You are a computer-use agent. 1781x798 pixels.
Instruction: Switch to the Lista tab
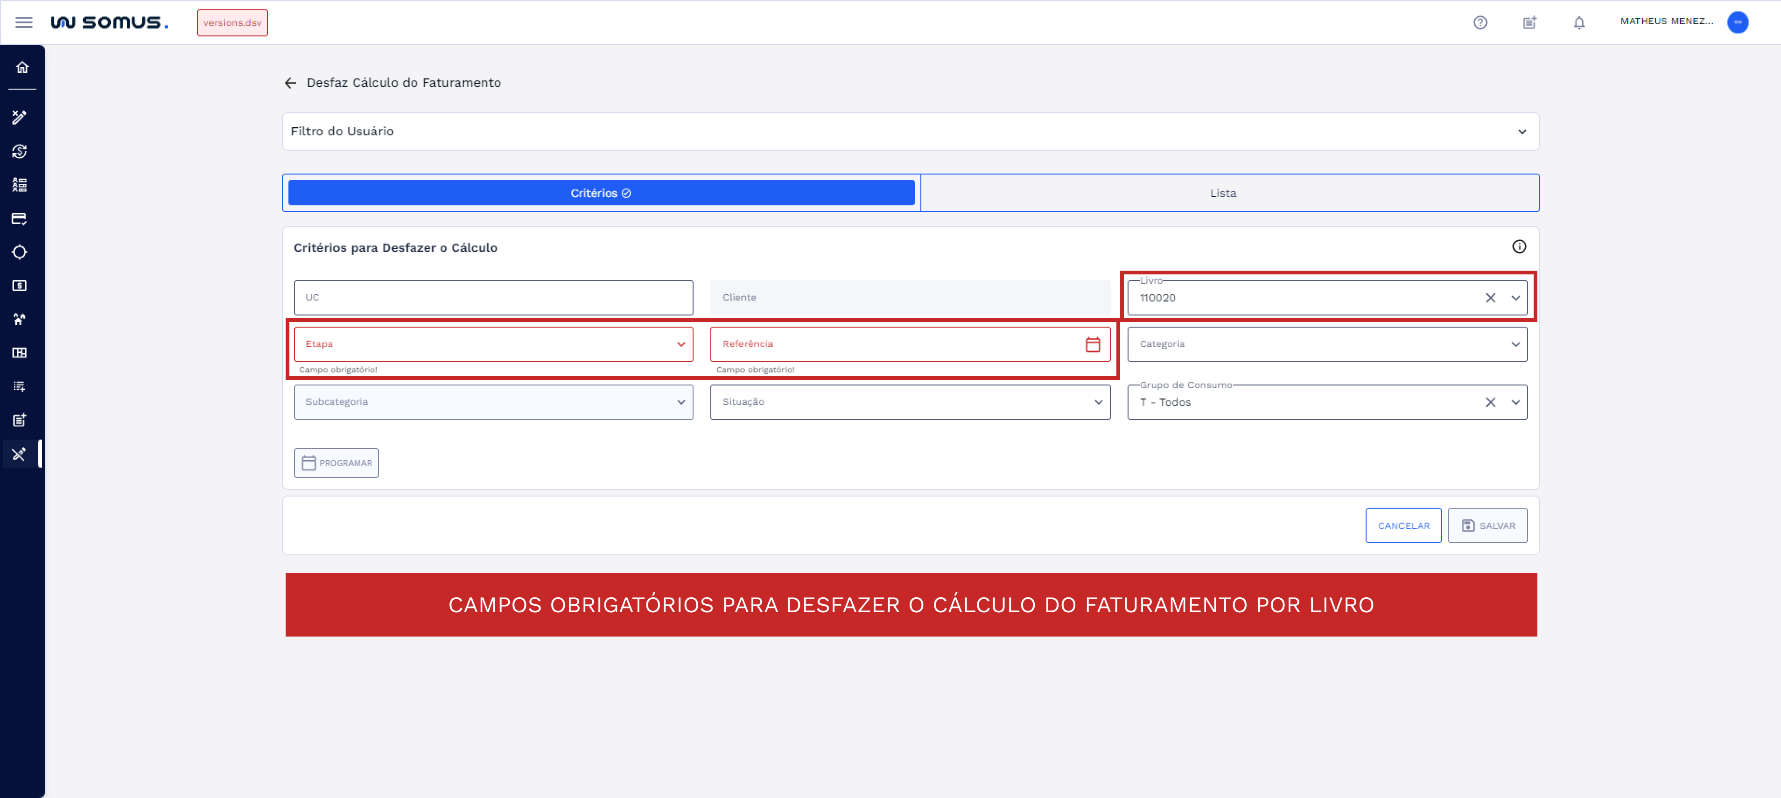[1223, 193]
